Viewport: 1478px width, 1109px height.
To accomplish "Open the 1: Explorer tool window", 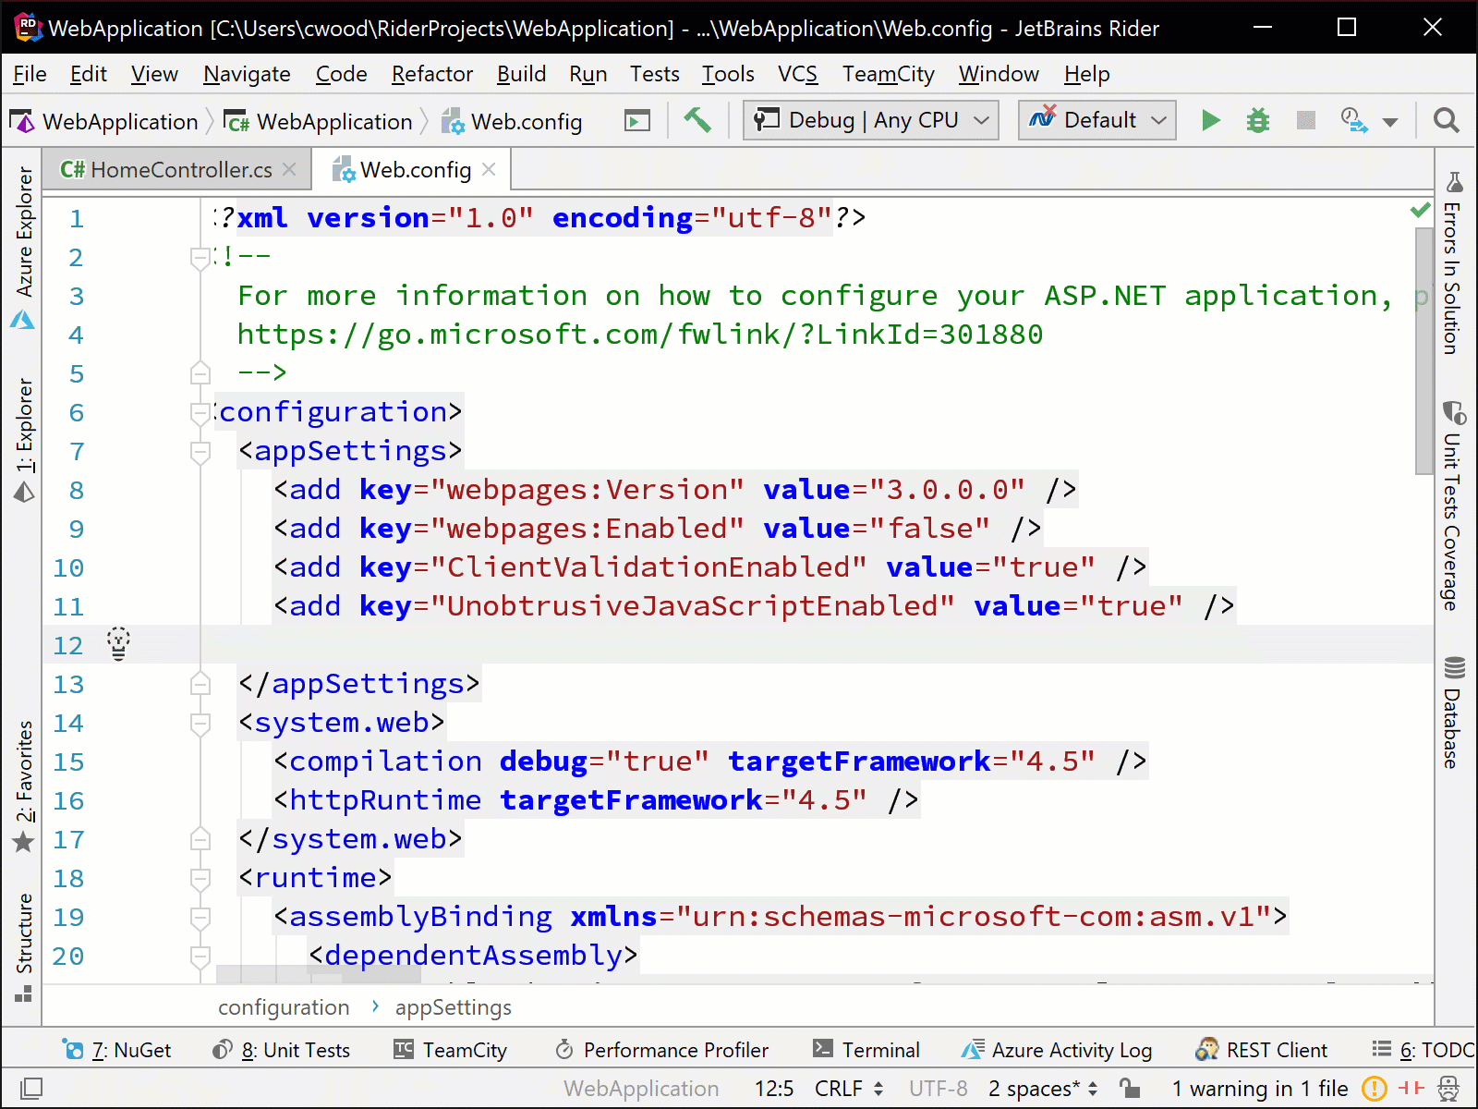I will pos(24,440).
